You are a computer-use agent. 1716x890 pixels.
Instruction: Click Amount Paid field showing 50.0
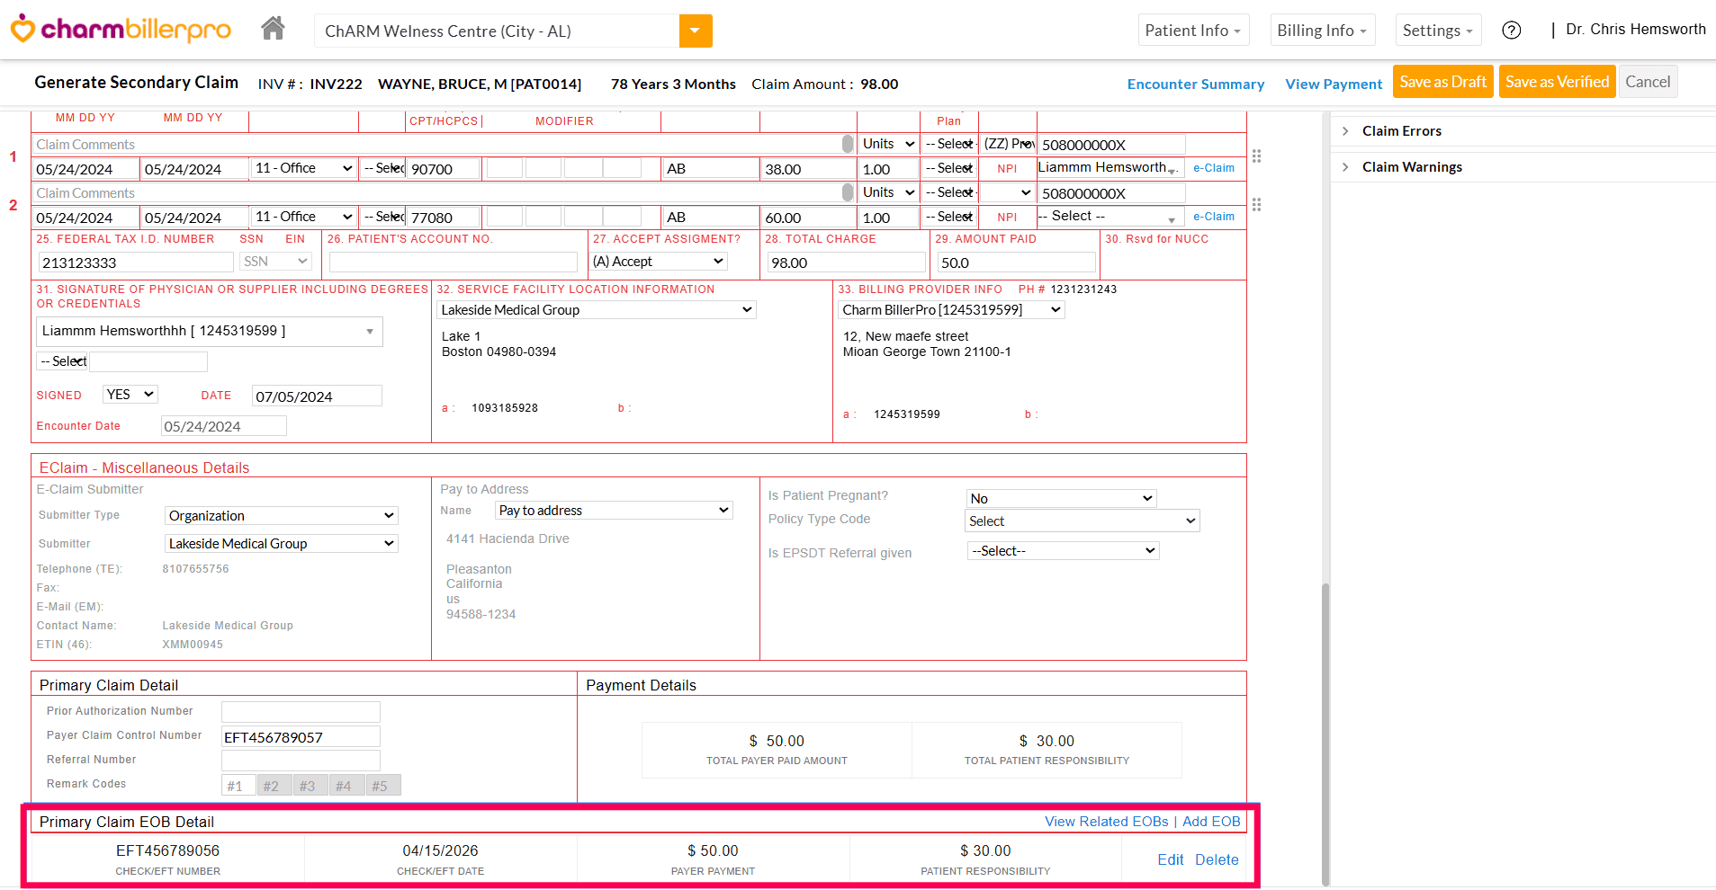coord(1016,263)
